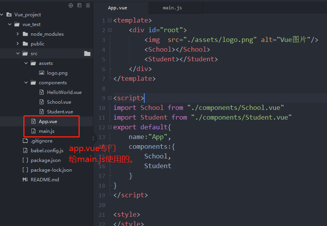Open package.json in the tree
327x226 pixels.
[45, 160]
